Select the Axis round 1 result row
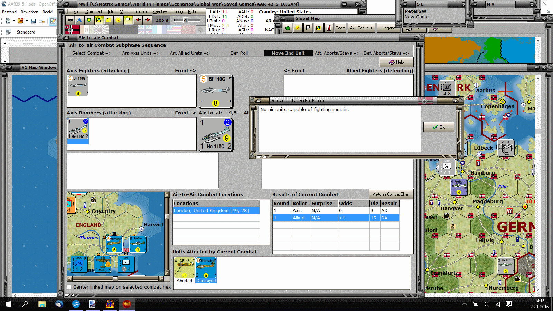Viewport: 553px width, 311px height. click(336, 211)
